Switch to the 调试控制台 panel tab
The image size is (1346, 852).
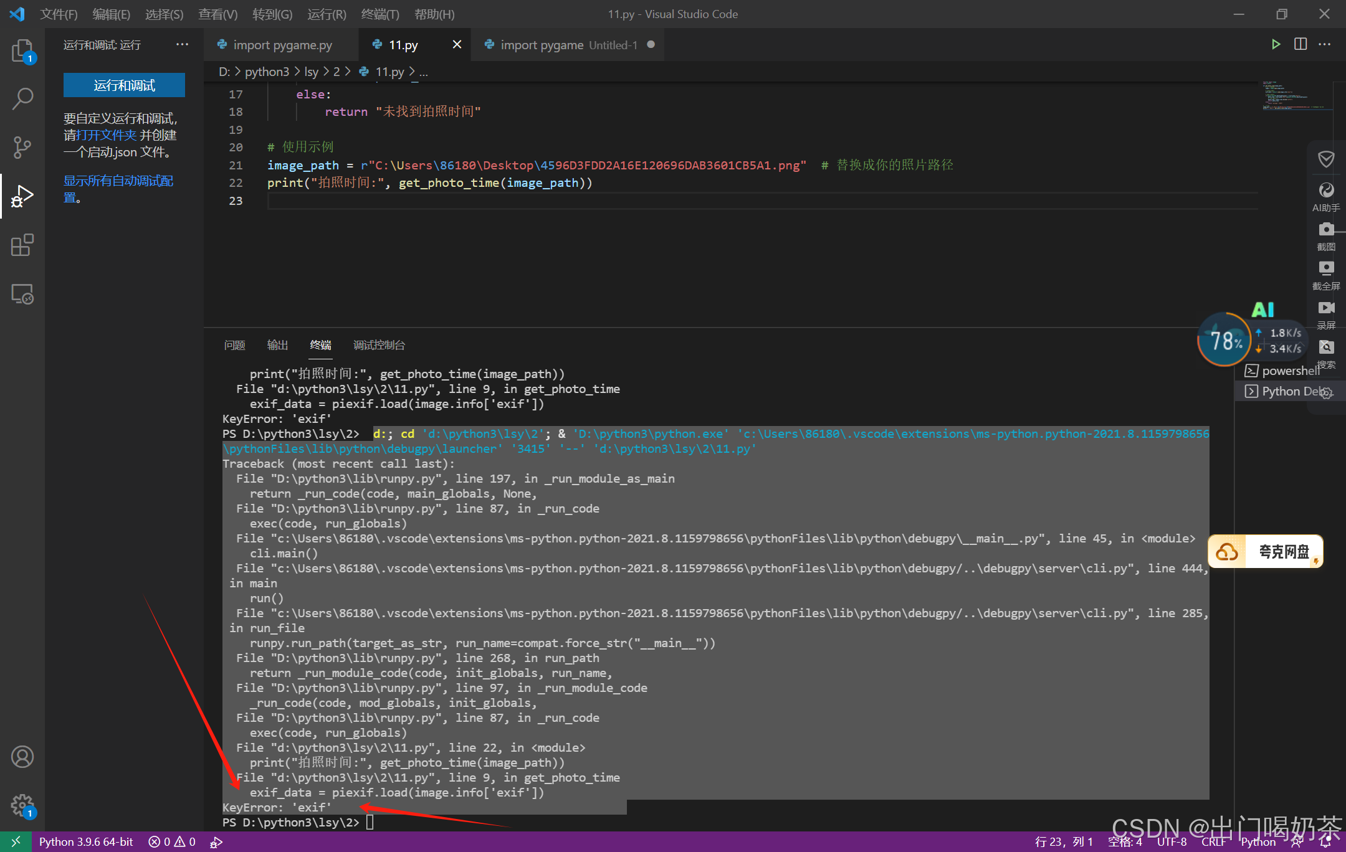(379, 345)
